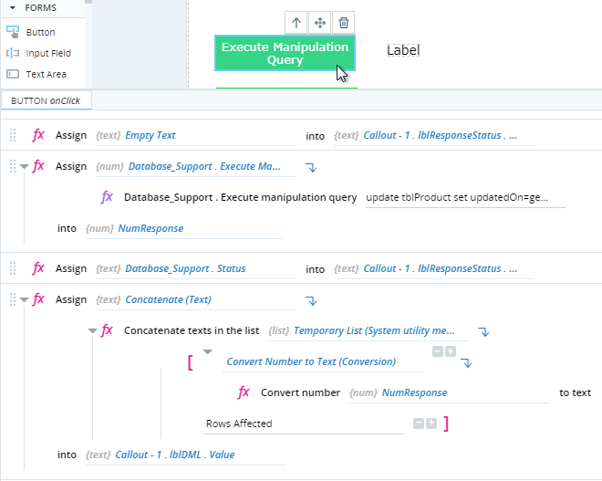Viewport: 602px width, 481px height.
Task: Click the fx icon beside Convert number
Action: [x=244, y=392]
